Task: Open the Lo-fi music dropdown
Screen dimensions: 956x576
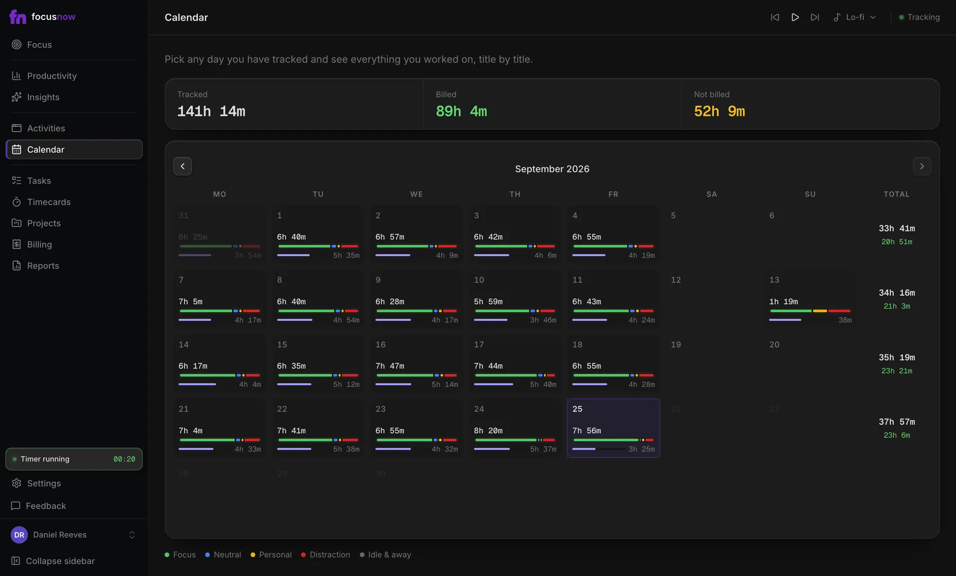Action: [855, 17]
